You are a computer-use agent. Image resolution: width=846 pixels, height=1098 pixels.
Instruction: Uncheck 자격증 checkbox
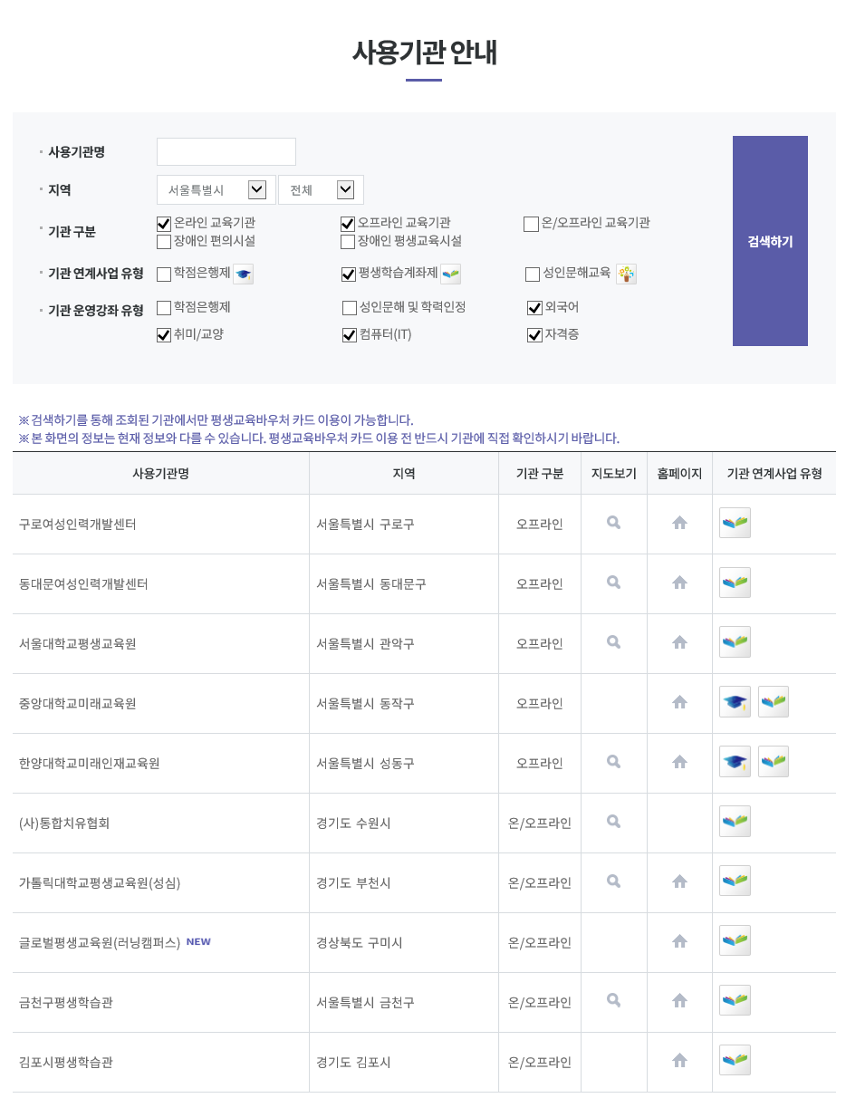point(534,335)
